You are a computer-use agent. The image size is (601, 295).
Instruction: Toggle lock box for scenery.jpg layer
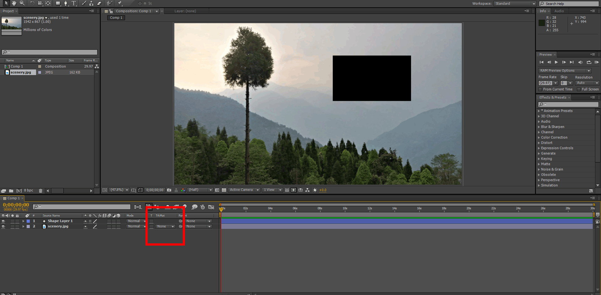pyautogui.click(x=17, y=226)
